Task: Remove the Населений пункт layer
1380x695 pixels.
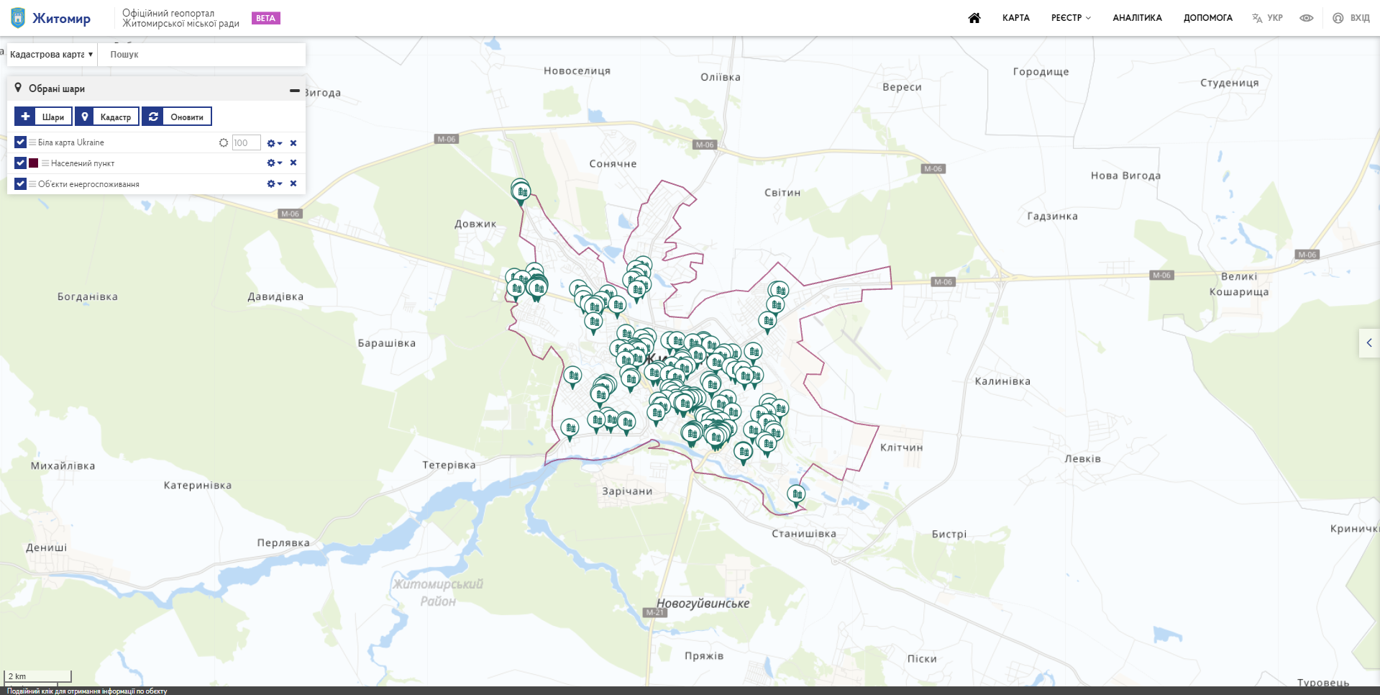Action: tap(293, 163)
